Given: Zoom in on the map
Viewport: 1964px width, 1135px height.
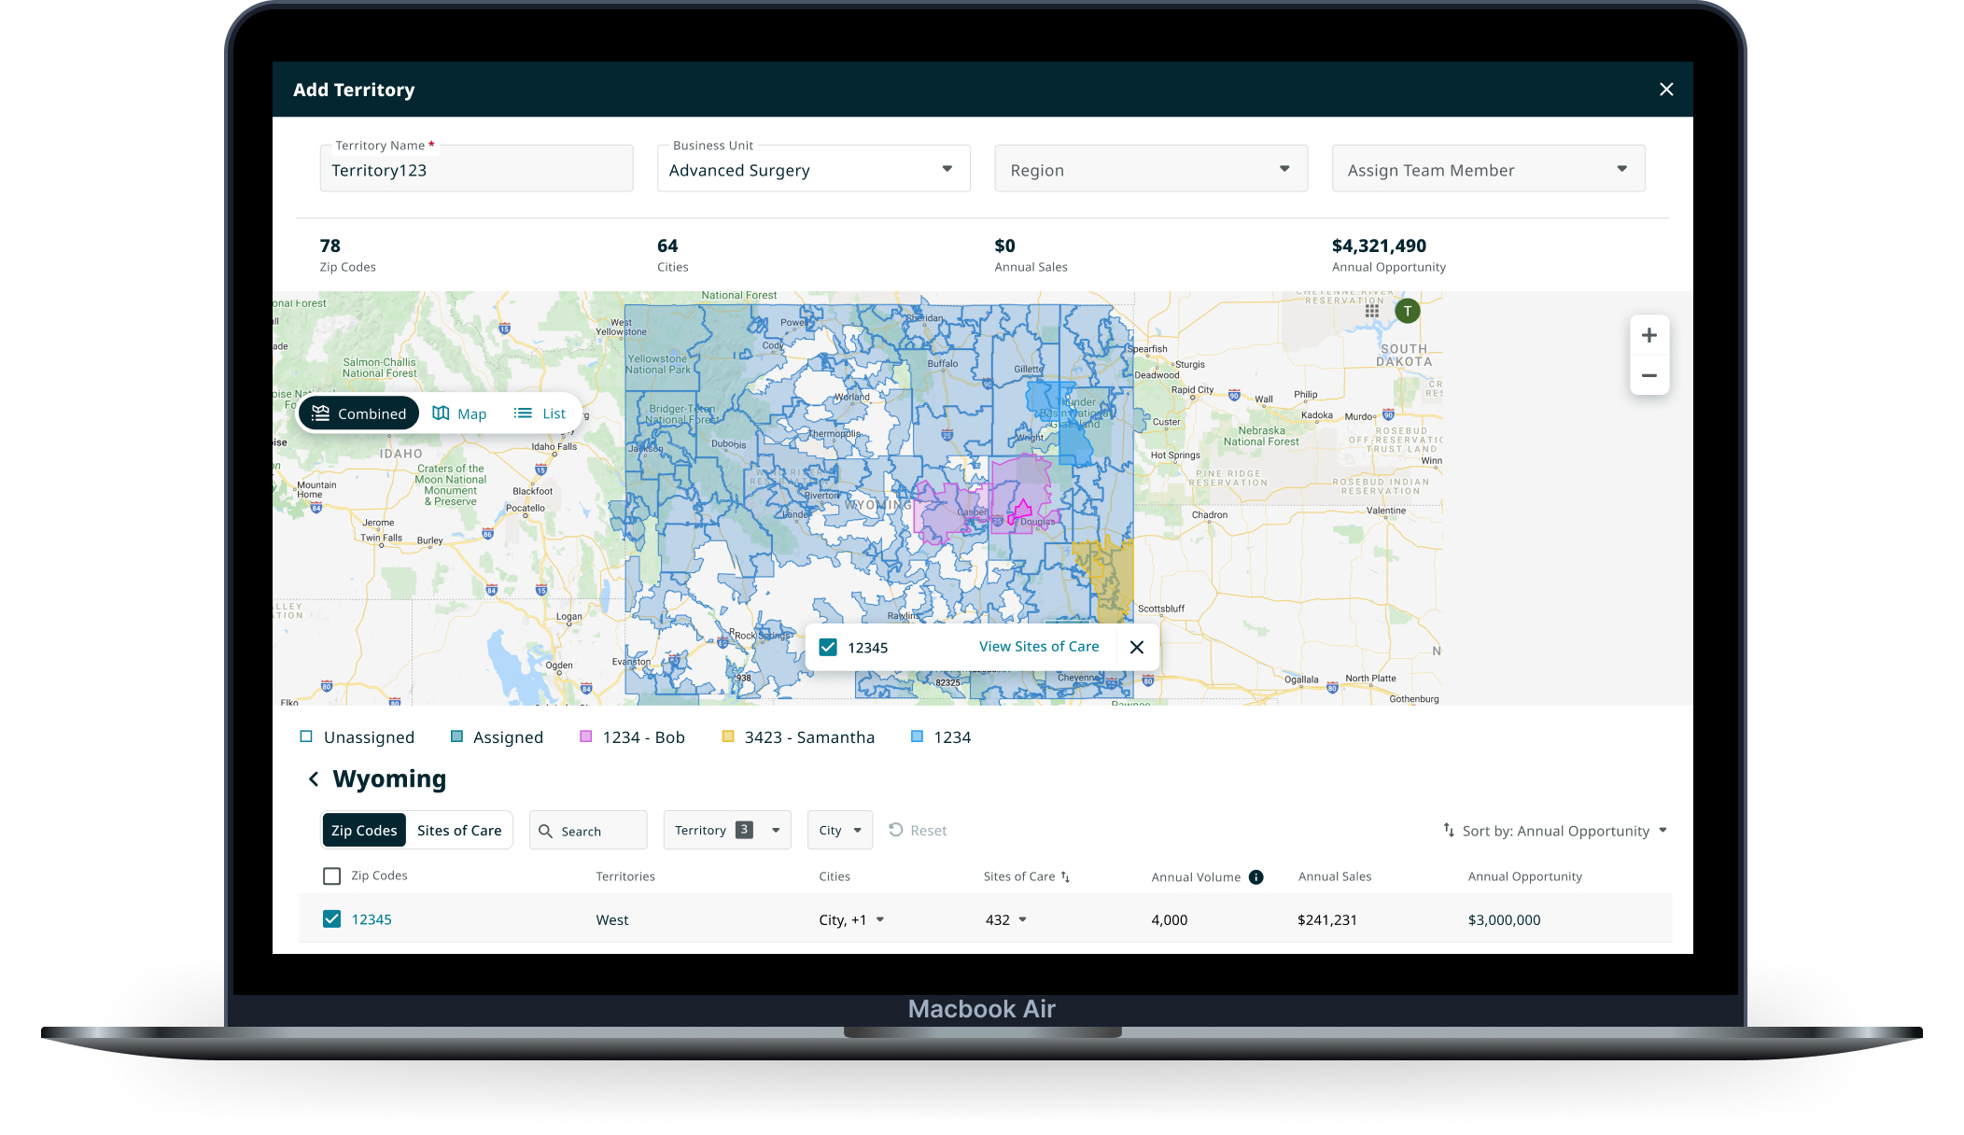Looking at the screenshot, I should point(1649,336).
